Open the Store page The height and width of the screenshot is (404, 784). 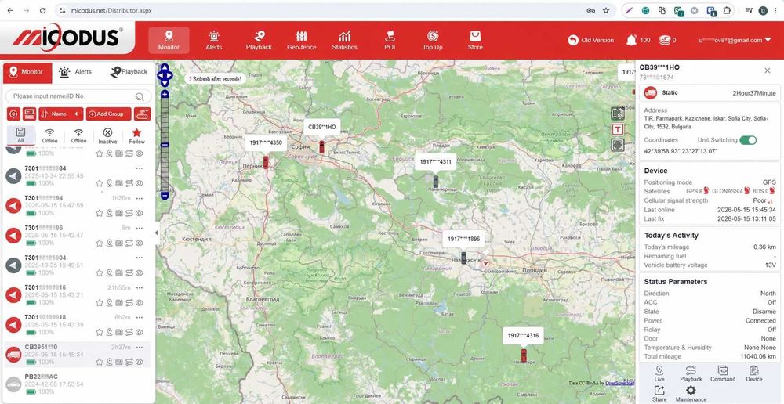point(475,41)
